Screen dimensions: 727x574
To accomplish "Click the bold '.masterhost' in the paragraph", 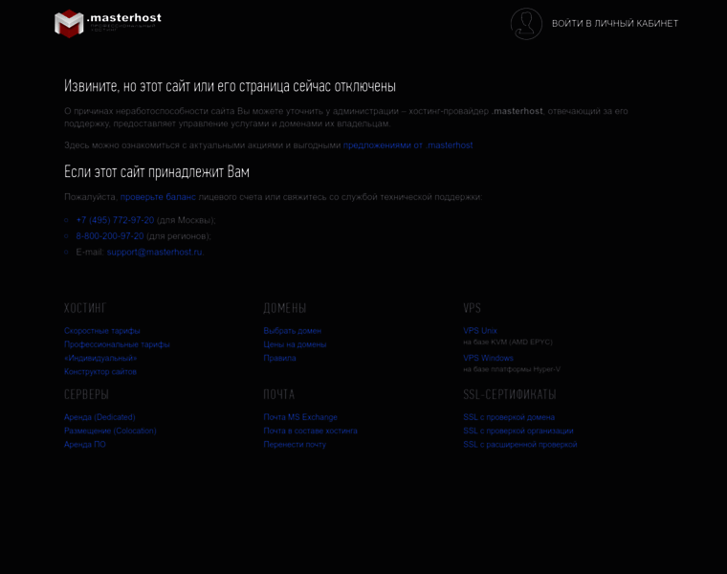I will 517,111.
